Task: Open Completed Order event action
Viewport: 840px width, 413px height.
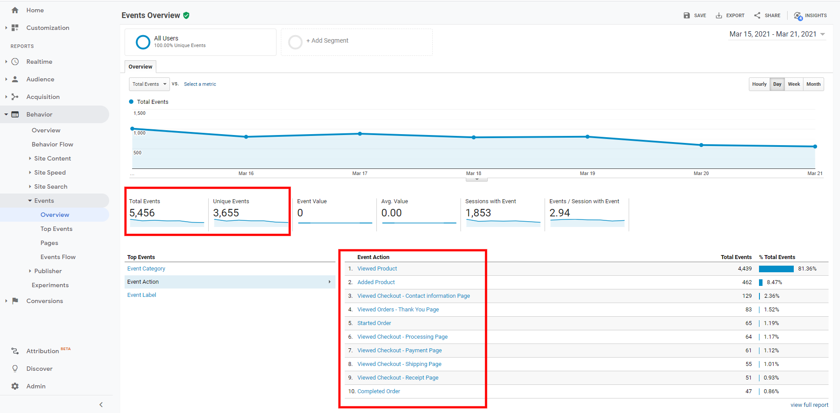Action: (379, 391)
